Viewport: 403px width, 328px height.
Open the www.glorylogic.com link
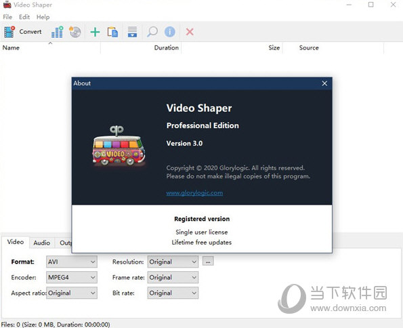[x=194, y=192]
